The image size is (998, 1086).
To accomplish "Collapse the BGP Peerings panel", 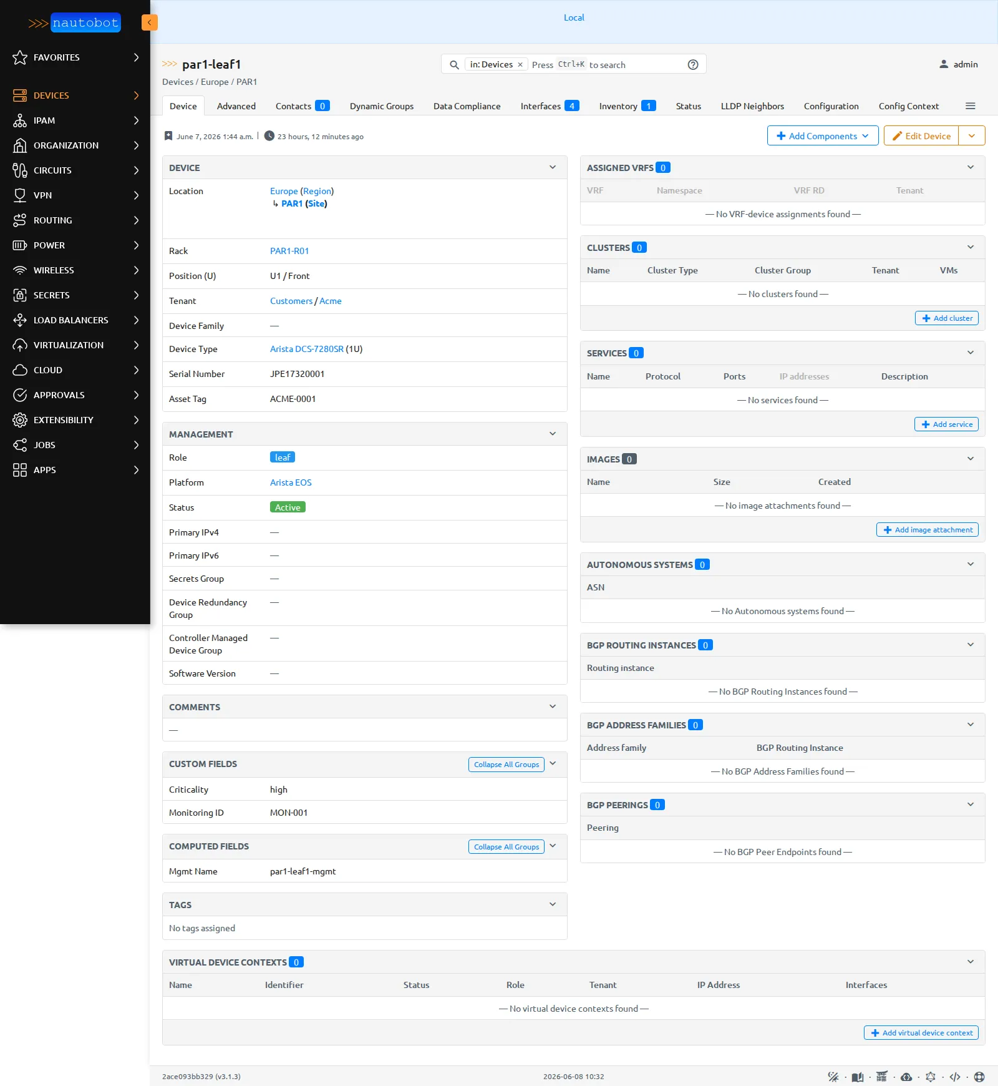I will coord(971,805).
